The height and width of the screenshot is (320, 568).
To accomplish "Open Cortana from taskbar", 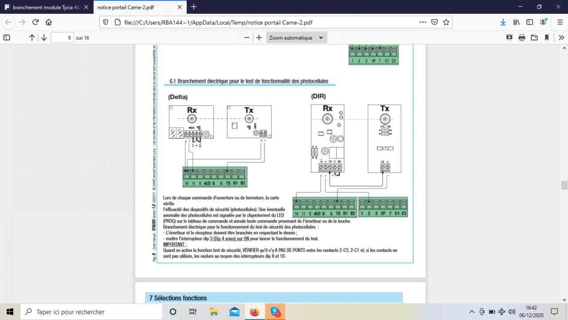I will click(x=173, y=312).
